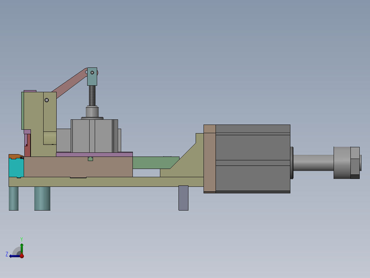Viewport: 370px width, 278px height.
Task: Select the gray rectangular actuator block
Action: coord(94,136)
